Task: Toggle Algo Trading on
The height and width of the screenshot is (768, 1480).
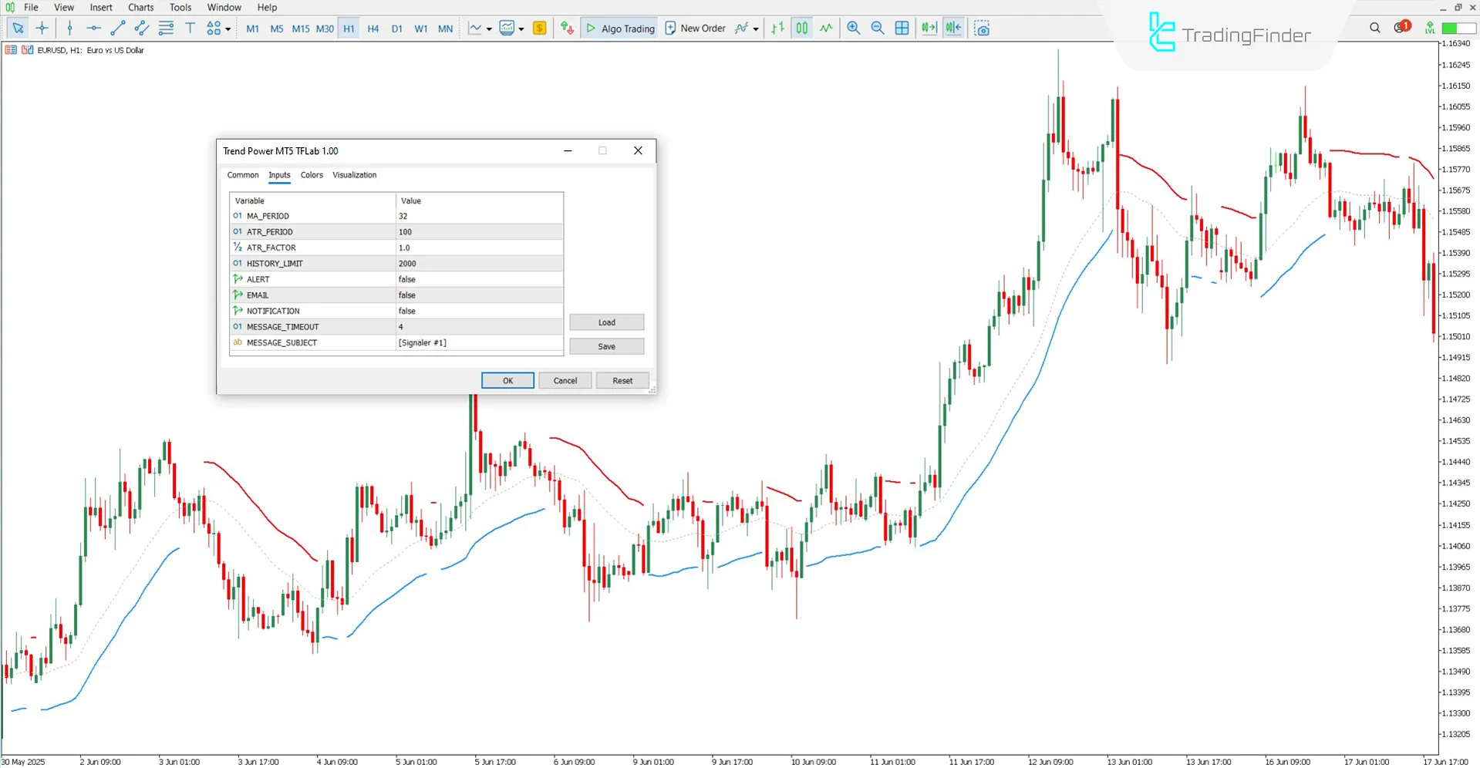Action: (619, 28)
